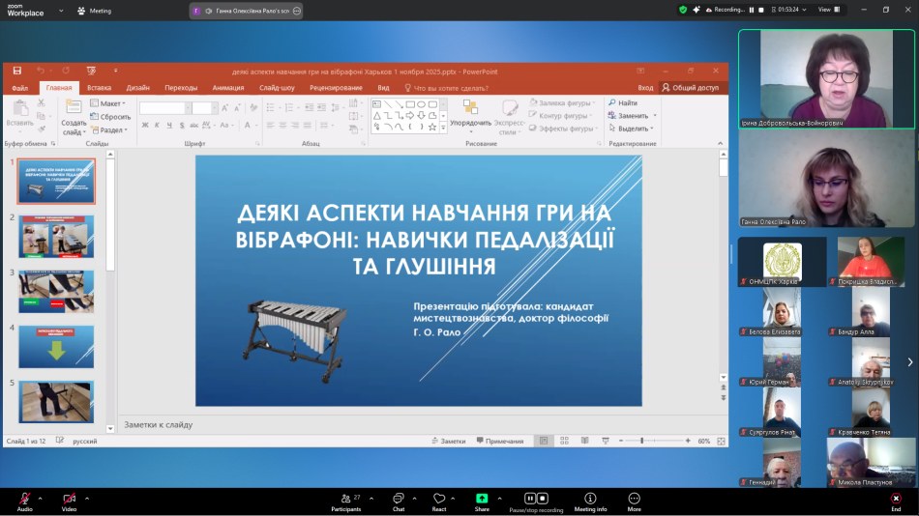
Task: Click Заметки button in the status bar
Action: tap(448, 441)
